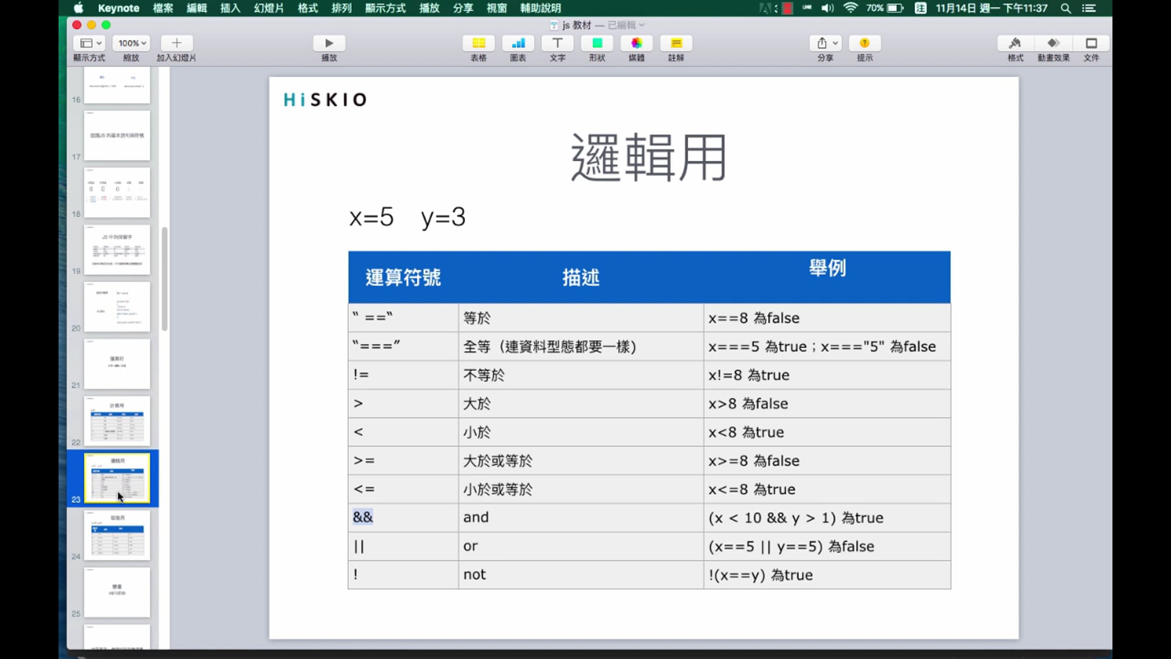This screenshot has height=659, width=1171.
Task: Toggle the Animate effects panel
Action: [x=1053, y=43]
